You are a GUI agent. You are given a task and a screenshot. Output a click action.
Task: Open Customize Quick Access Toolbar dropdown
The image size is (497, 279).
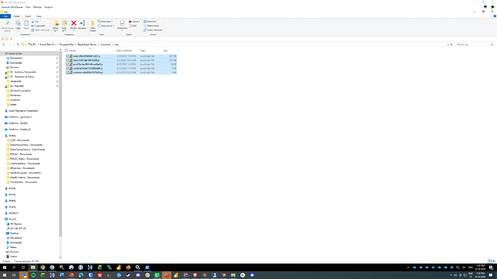[x=11, y=39]
